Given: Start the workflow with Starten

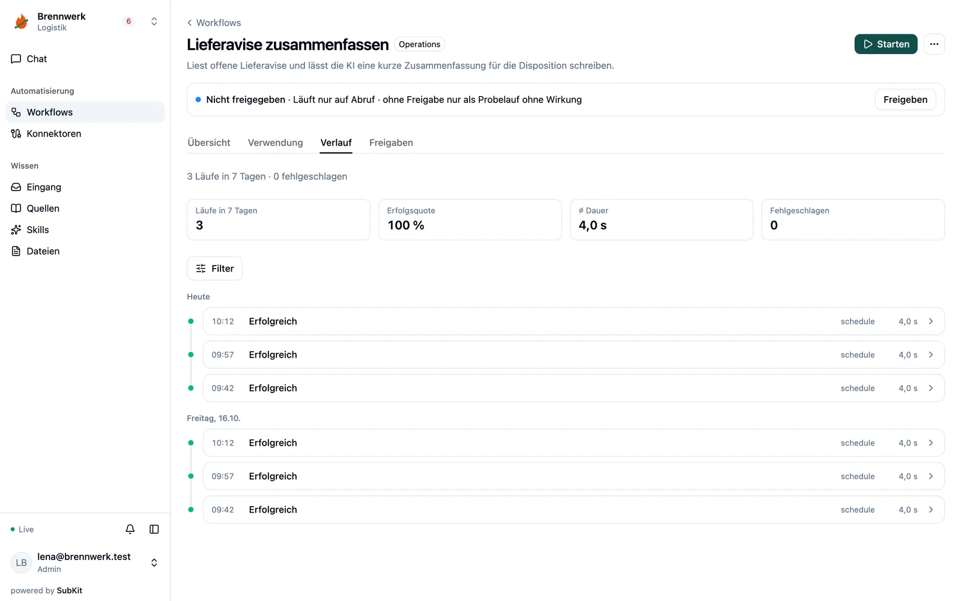Looking at the screenshot, I should click(x=886, y=44).
